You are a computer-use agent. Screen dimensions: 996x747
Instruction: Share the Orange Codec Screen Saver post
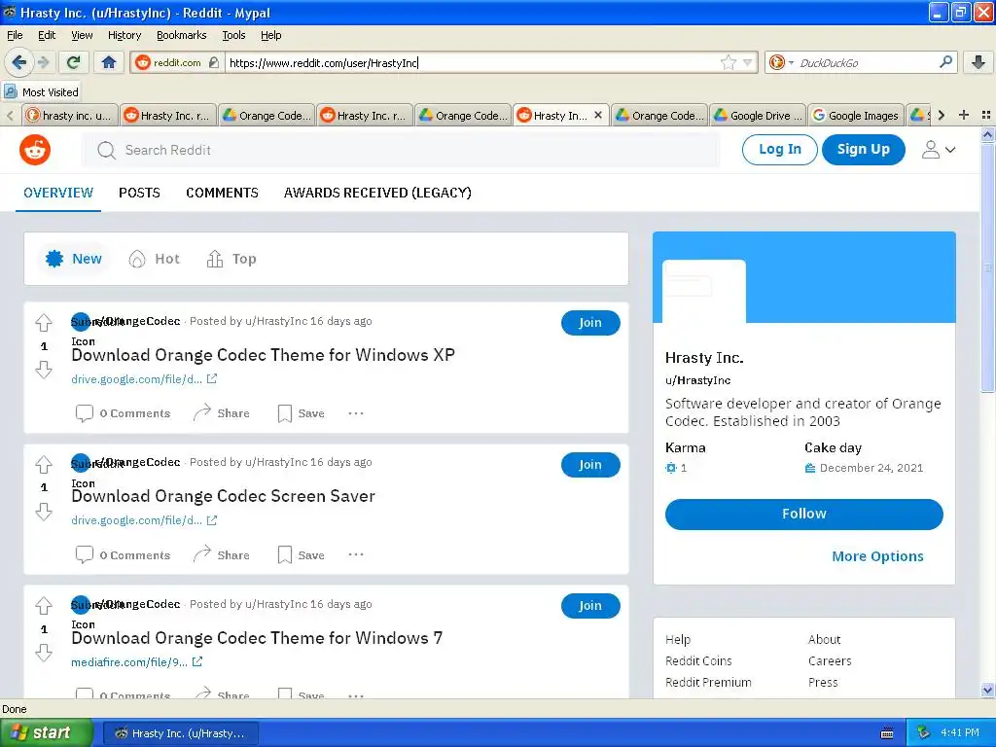222,554
